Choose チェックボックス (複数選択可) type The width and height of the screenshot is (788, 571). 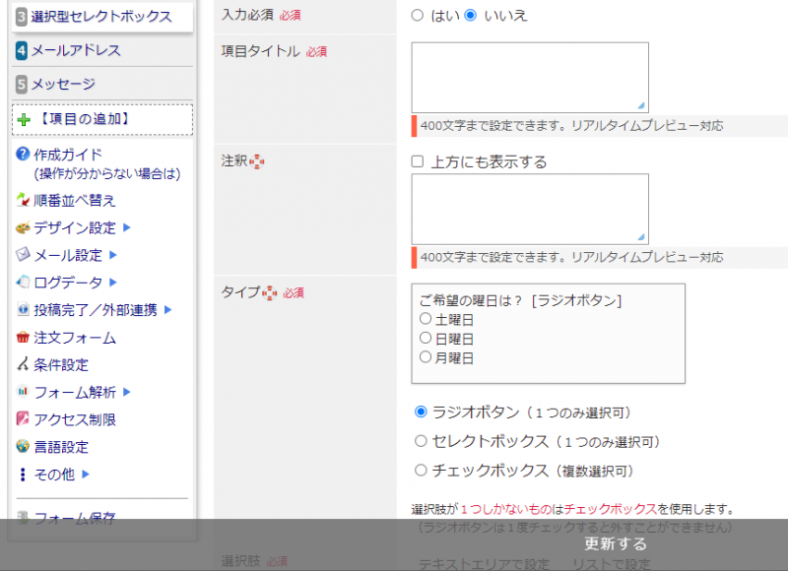pyautogui.click(x=422, y=471)
